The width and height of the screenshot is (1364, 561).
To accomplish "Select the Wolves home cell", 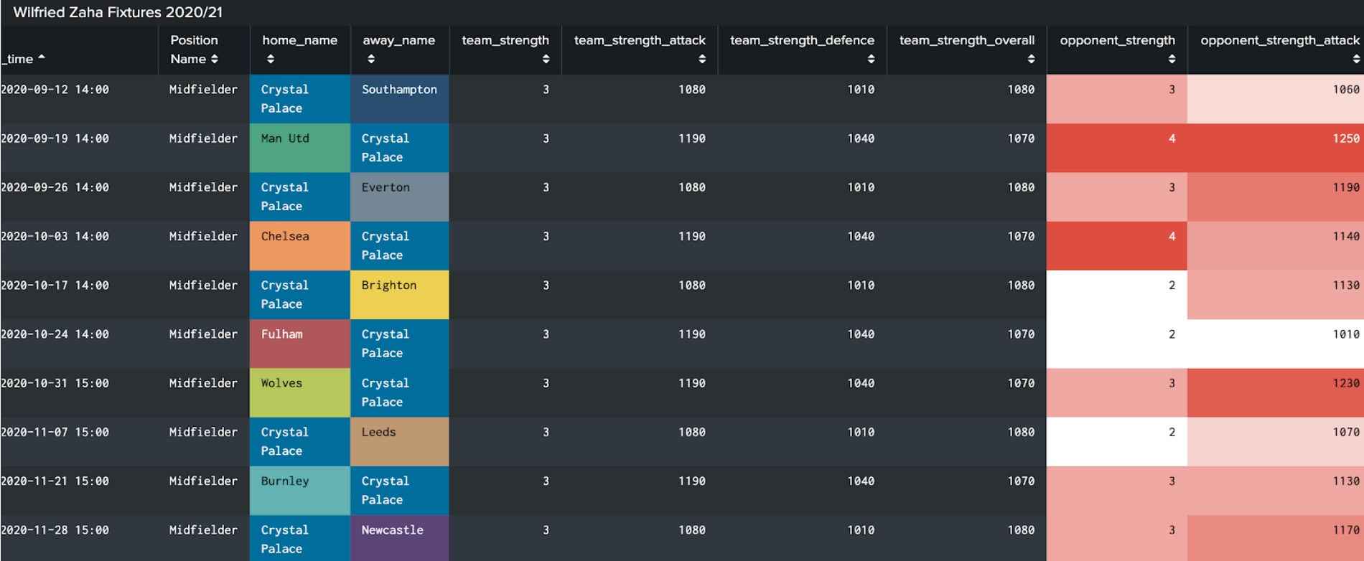I will tap(300, 392).
